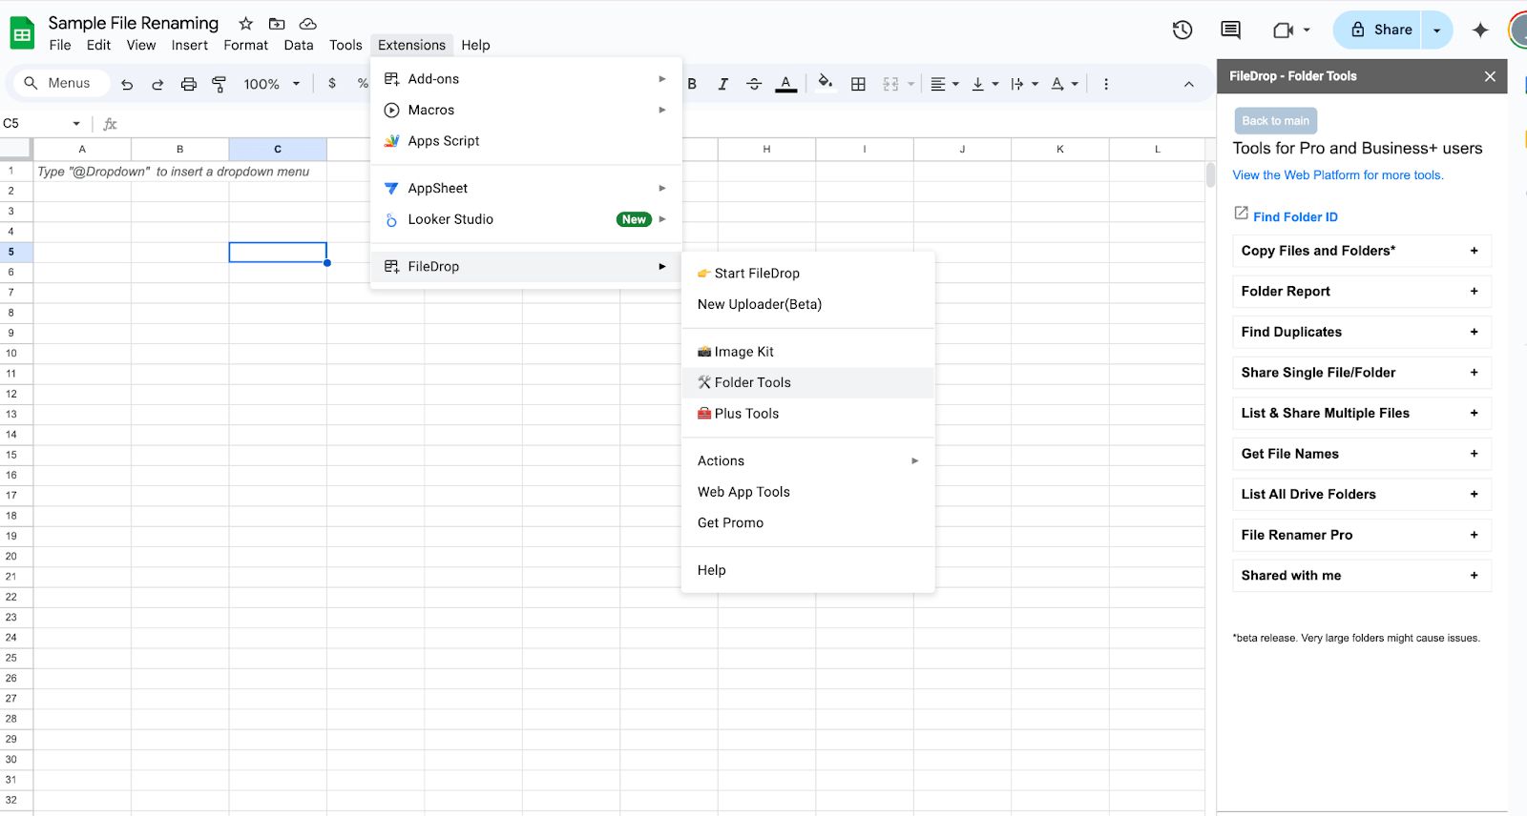Viewport: 1527px width, 816px height.
Task: Open the borders tool
Action: point(858,84)
